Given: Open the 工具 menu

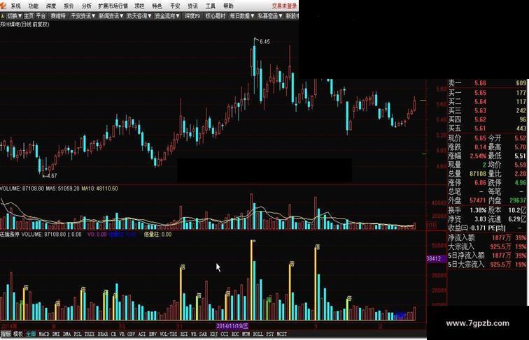Looking at the screenshot, I should pos(210,6).
